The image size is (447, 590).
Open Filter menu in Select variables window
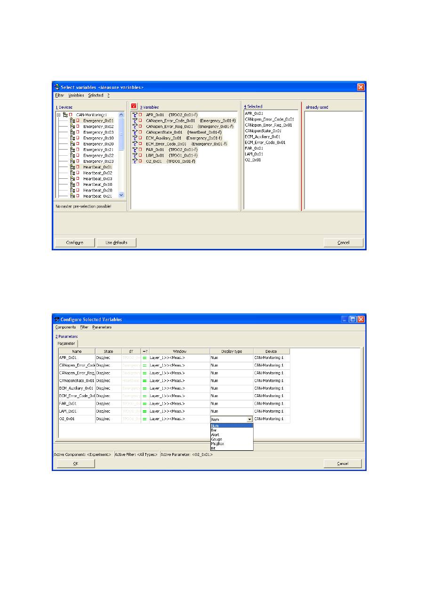59,95
